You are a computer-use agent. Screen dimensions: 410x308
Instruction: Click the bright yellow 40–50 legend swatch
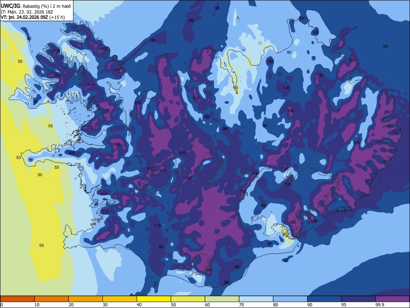coord(154,299)
